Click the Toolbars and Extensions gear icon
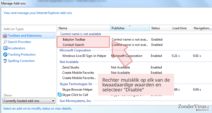Image resolution: width=212 pixels, height=113 pixels. [5, 36]
